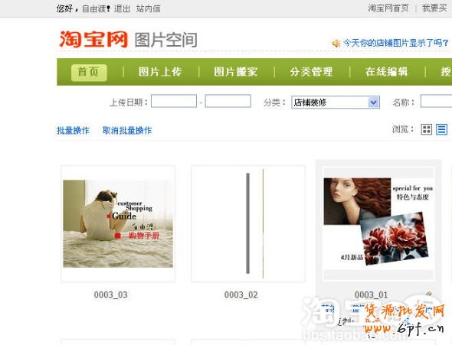Open the 首页 tab

pos(89,72)
